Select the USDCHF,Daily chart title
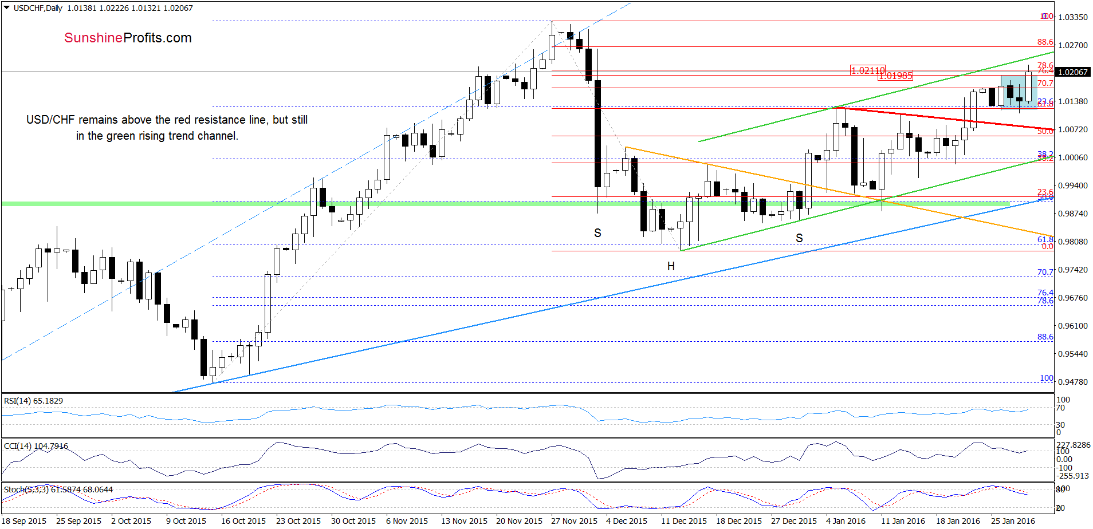Image resolution: width=1093 pixels, height=529 pixels. [x=38, y=8]
